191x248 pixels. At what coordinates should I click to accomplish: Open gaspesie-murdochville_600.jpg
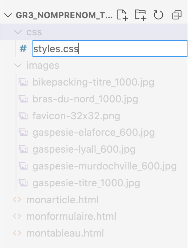point(104,166)
